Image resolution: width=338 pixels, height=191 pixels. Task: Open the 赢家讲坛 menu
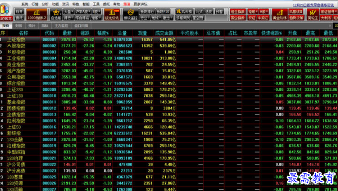tap(140, 4)
